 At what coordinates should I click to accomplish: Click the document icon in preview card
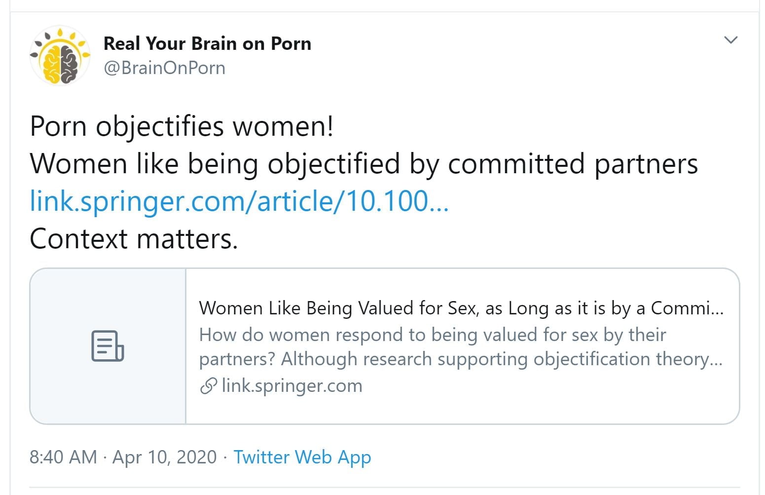pyautogui.click(x=108, y=346)
